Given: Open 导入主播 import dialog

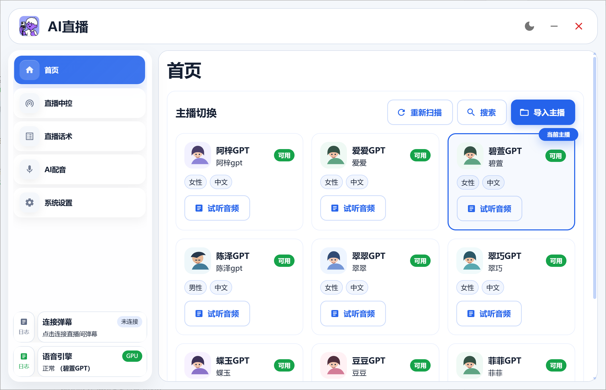Looking at the screenshot, I should 543,112.
